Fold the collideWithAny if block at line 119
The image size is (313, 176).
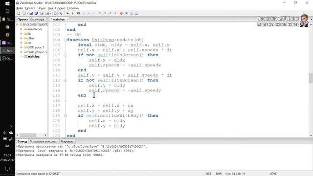[65, 115]
